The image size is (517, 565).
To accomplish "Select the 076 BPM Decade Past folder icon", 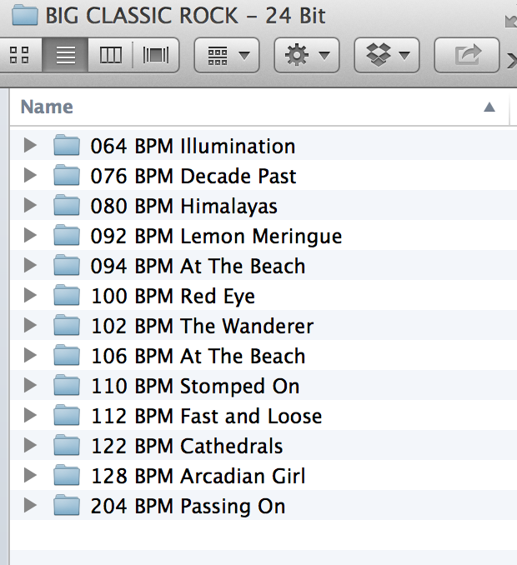I will tap(66, 176).
